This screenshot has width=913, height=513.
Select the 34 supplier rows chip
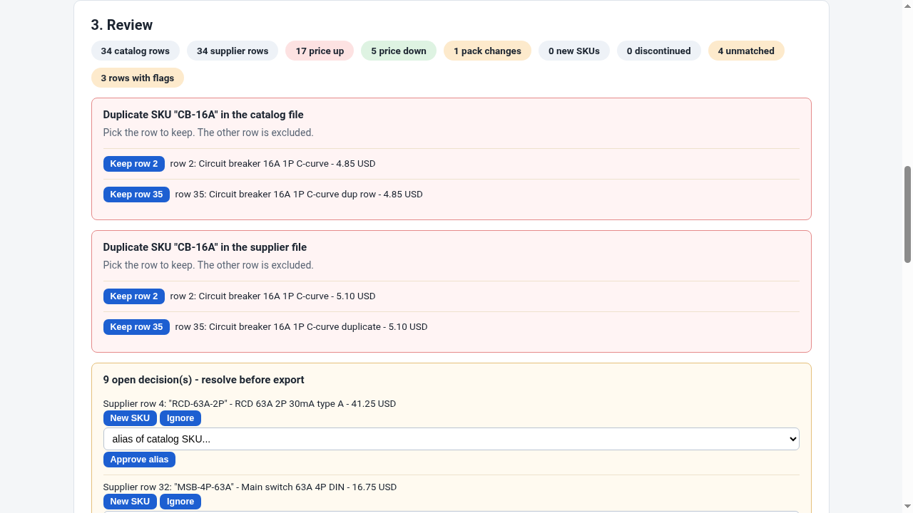click(x=233, y=51)
